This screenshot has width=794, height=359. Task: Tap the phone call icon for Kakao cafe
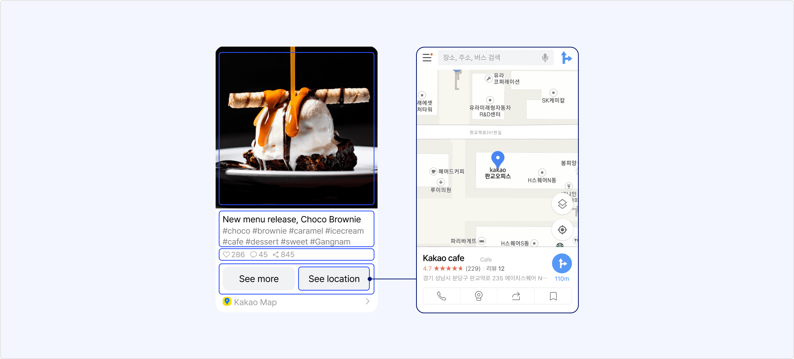point(441,296)
